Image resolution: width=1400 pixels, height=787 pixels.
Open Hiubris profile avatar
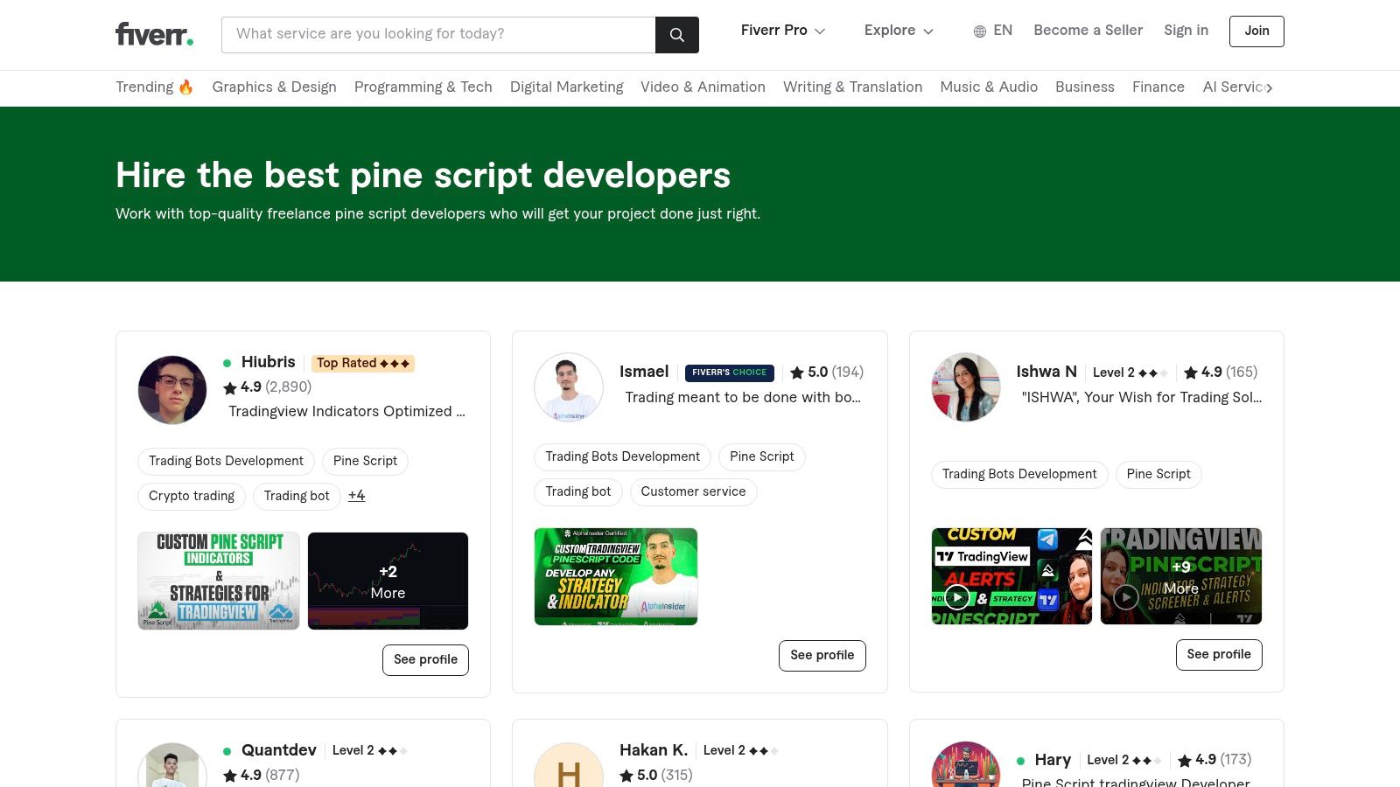172,390
